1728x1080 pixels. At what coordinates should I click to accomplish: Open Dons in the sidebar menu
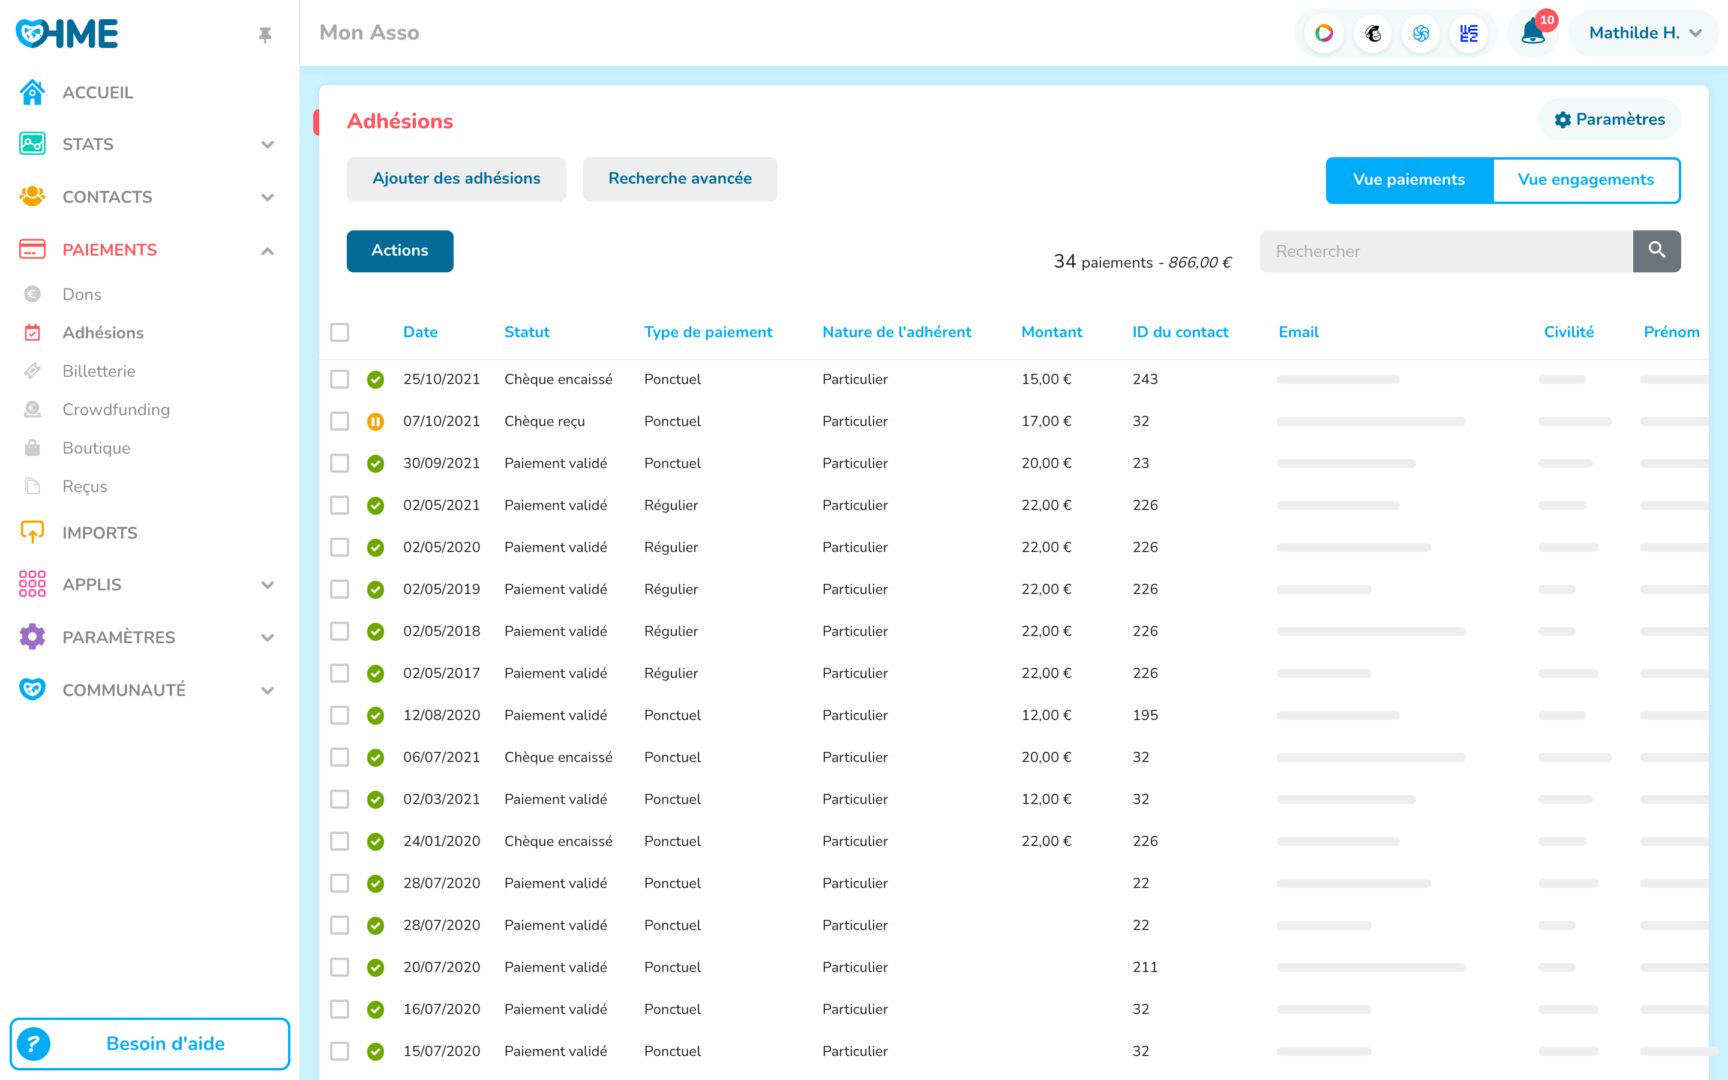tap(82, 294)
